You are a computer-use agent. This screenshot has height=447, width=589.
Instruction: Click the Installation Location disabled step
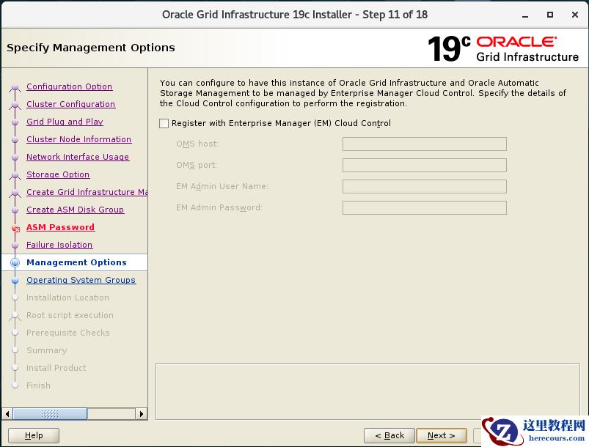pos(67,298)
